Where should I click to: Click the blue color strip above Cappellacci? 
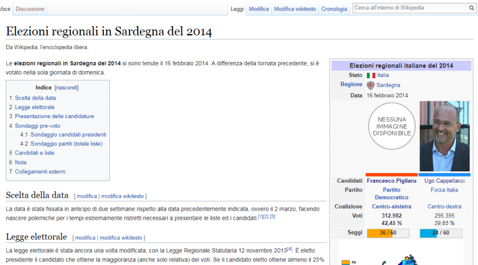(445, 174)
